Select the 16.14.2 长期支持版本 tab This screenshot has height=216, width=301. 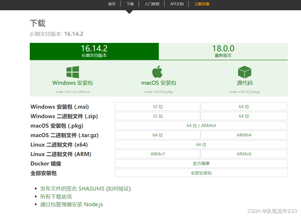[94, 51]
